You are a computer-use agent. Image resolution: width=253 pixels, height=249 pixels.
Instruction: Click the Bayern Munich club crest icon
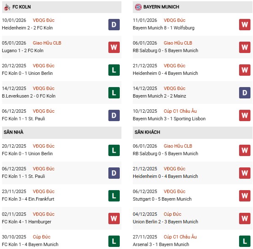tap(138, 7)
